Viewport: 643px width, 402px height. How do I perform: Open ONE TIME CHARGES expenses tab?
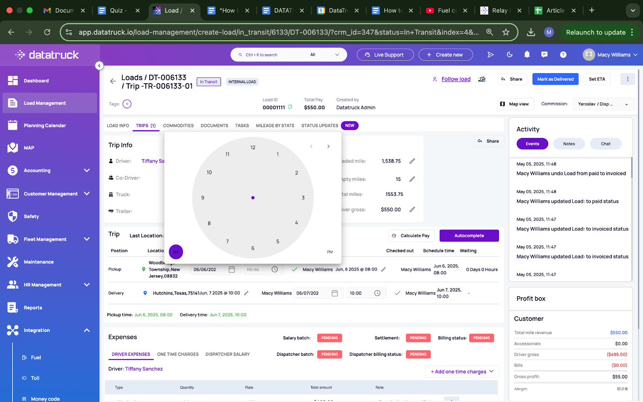[x=178, y=355]
